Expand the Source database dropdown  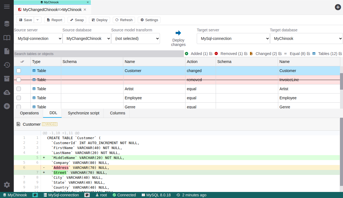[x=87, y=38]
